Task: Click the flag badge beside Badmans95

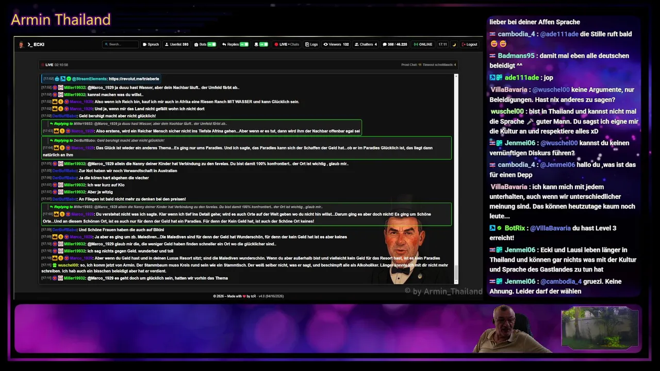Action: point(493,56)
